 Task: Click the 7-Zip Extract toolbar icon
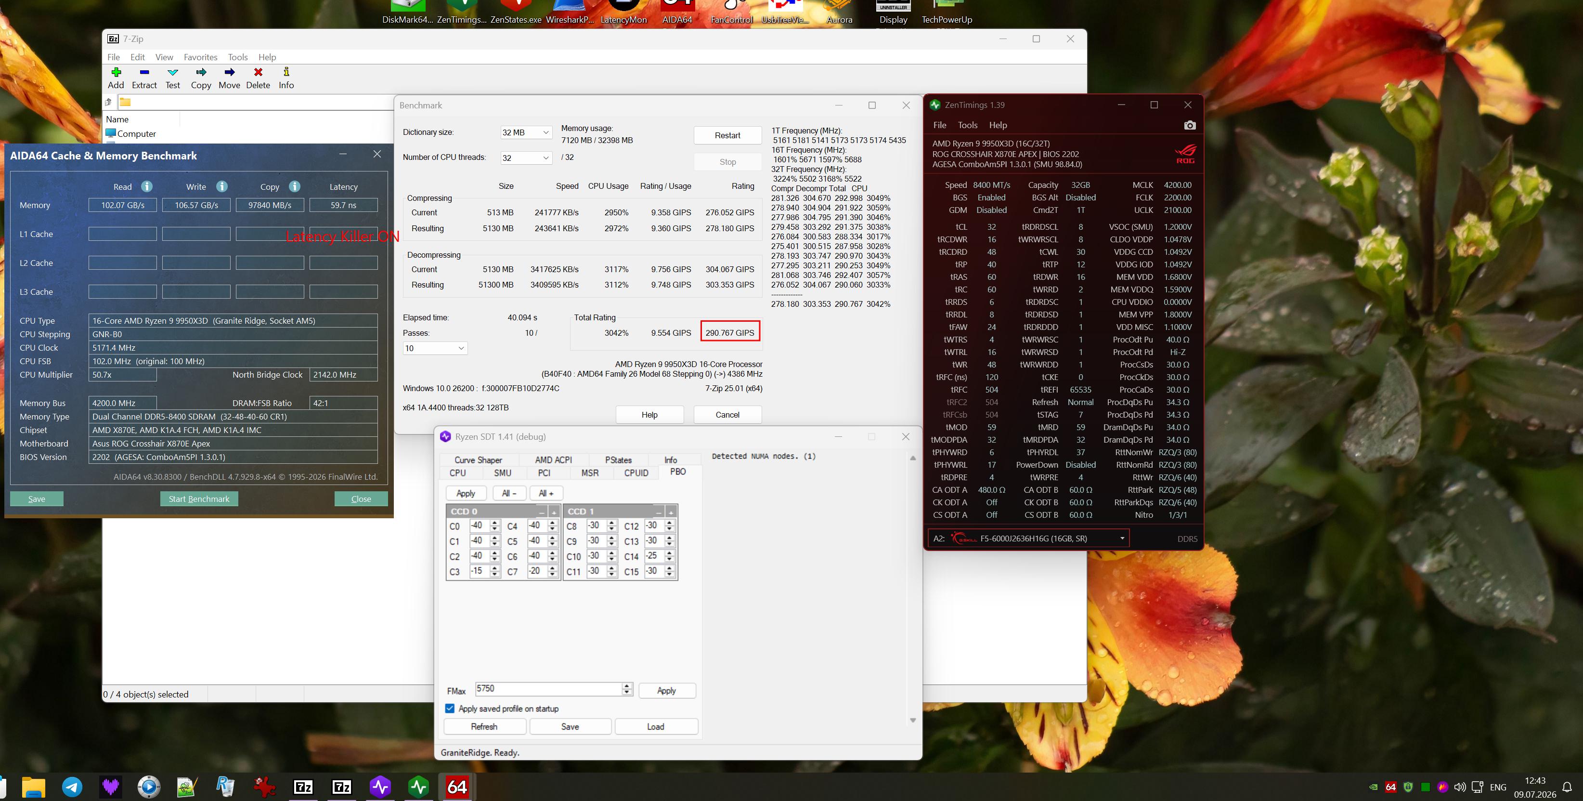pyautogui.click(x=144, y=73)
